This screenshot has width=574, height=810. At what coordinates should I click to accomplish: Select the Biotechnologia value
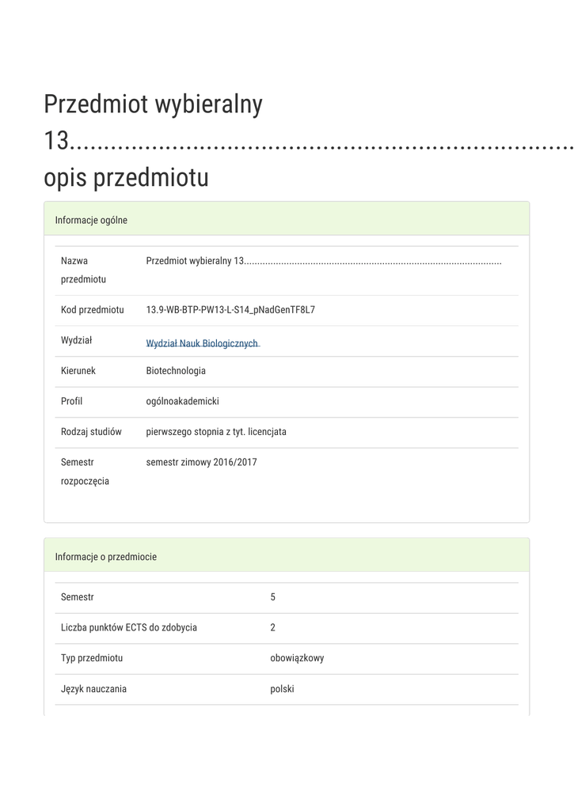pos(176,371)
